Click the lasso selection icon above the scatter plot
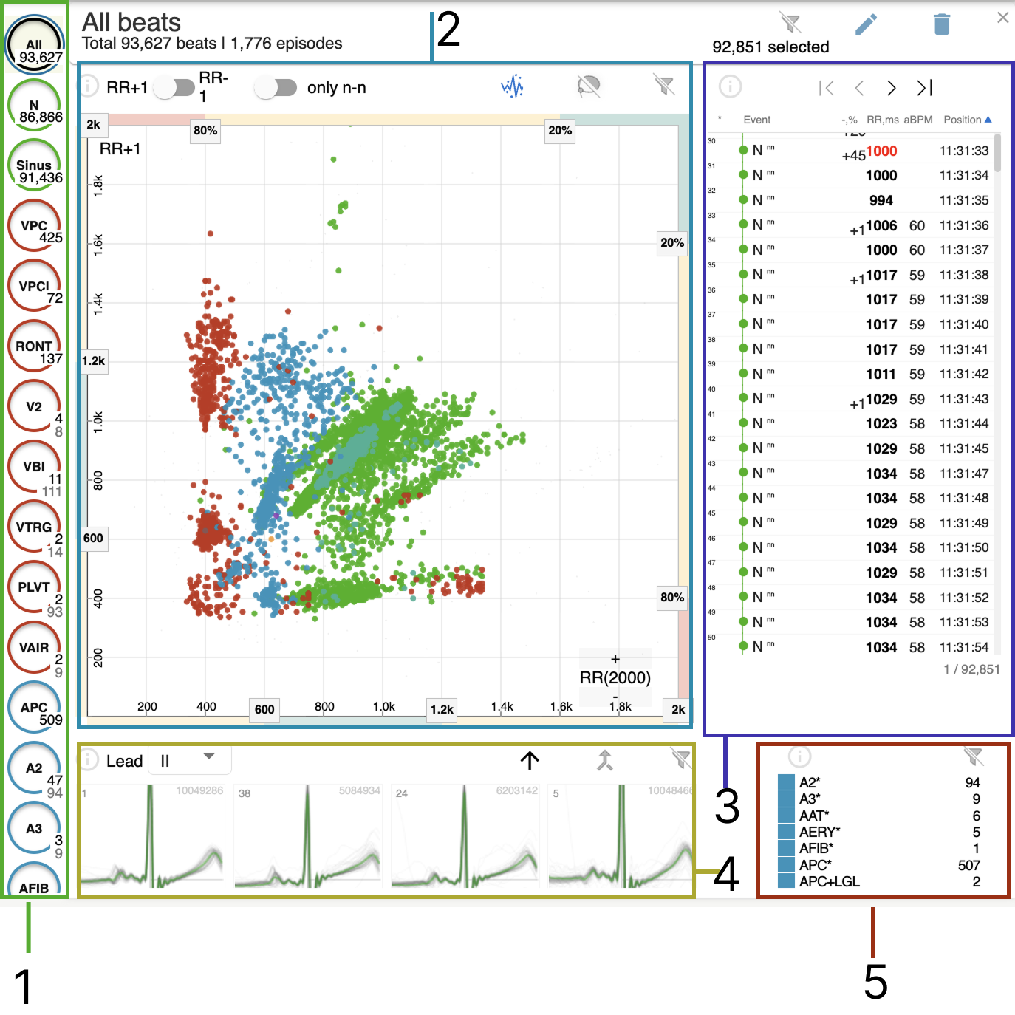1015x1015 pixels. click(588, 86)
